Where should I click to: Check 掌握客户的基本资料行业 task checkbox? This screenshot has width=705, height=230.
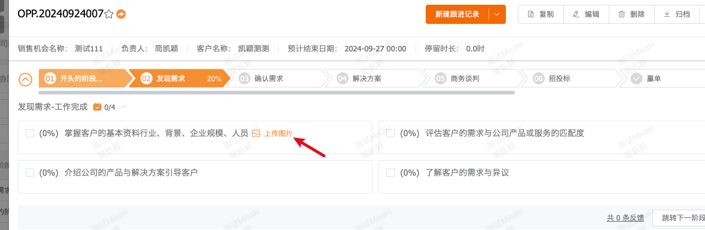pos(30,133)
